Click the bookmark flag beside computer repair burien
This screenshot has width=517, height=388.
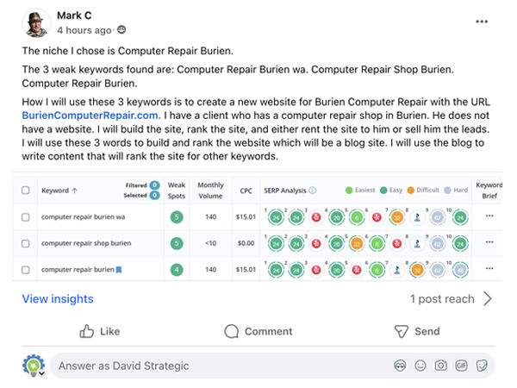click(119, 270)
